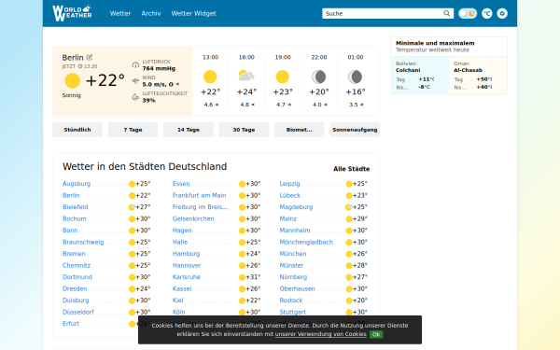Select the 7 Tage forecast tab
This screenshot has height=350, width=560.
(x=133, y=130)
